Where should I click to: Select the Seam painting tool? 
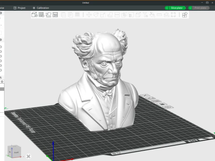point(138,15)
